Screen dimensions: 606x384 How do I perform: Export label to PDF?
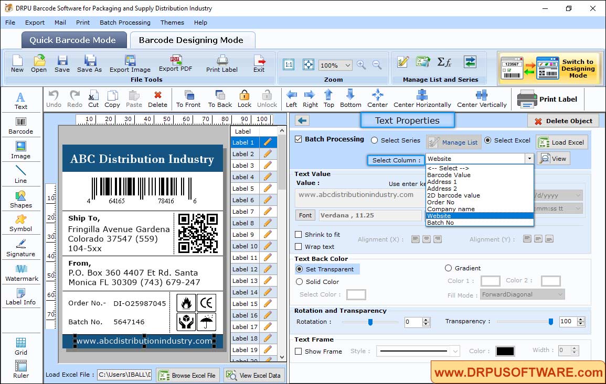click(x=175, y=63)
